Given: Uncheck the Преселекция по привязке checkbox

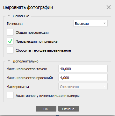Looking at the screenshot, I should [10, 41].
